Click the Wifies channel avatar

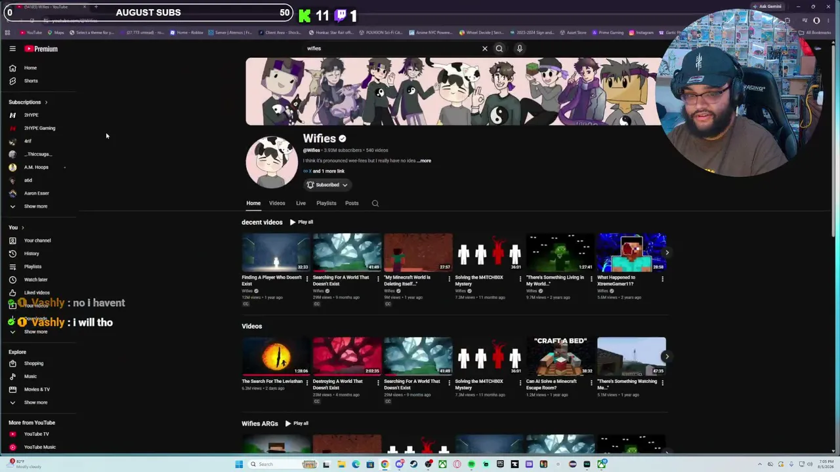pyautogui.click(x=272, y=162)
